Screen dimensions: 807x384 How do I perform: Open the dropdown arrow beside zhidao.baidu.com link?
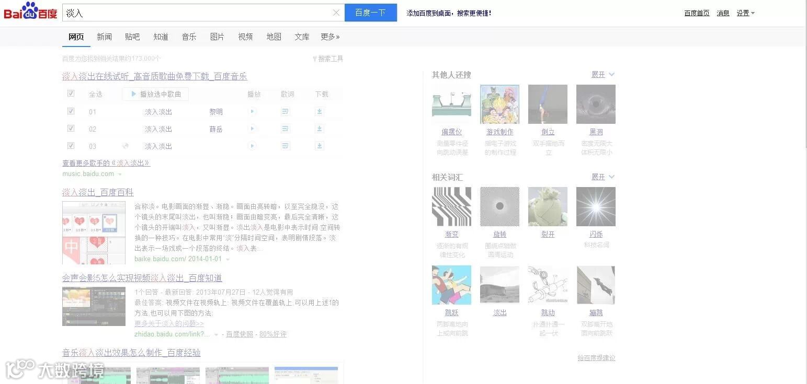216,335
